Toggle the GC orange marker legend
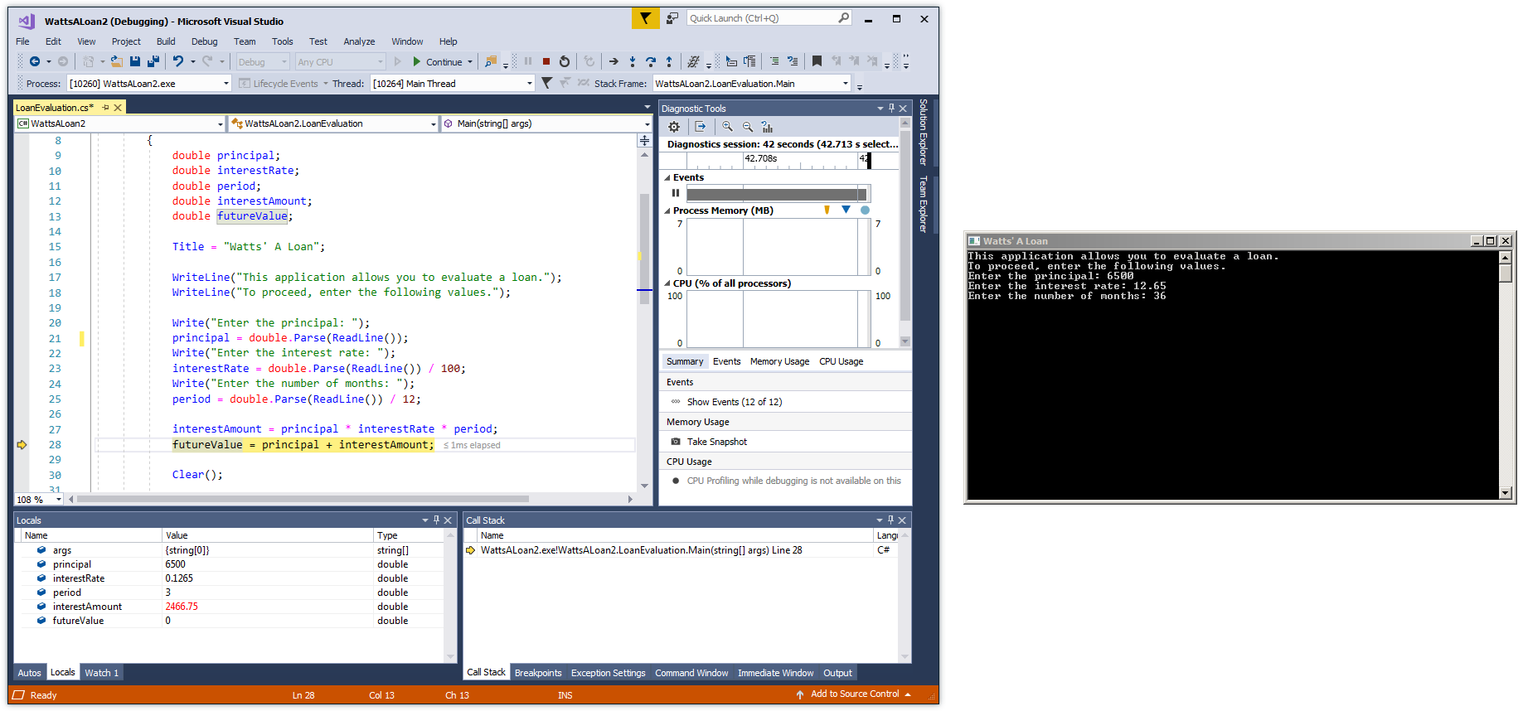This screenshot has height=711, width=1523. pos(827,210)
